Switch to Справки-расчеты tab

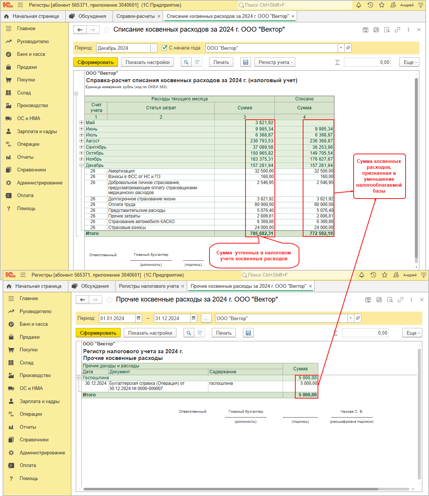[x=136, y=16]
